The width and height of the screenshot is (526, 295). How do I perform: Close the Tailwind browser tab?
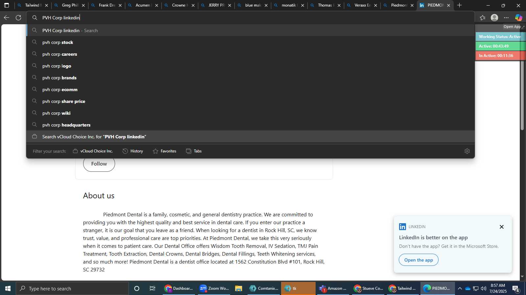click(x=46, y=5)
